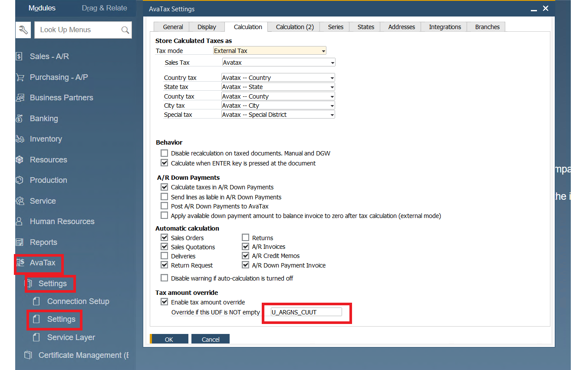
Task: Click the Purchasing - A/P cart icon
Action: [x=20, y=77]
